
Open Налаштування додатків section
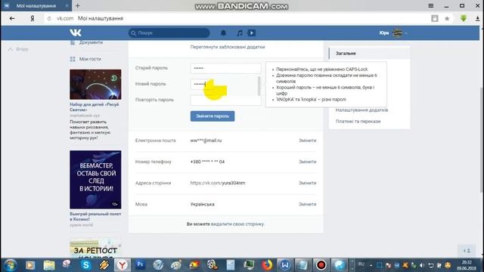(x=361, y=110)
